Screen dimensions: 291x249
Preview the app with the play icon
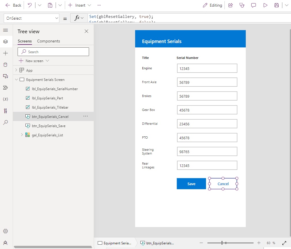click(265, 5)
